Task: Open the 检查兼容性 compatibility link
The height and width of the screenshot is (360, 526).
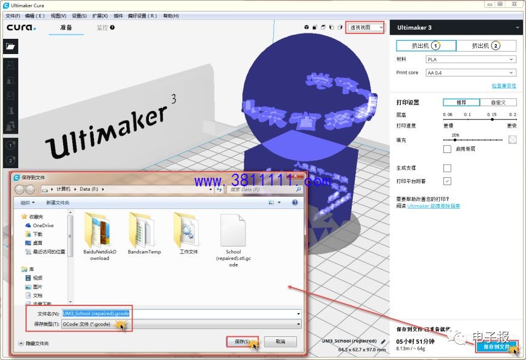Action: [x=504, y=86]
